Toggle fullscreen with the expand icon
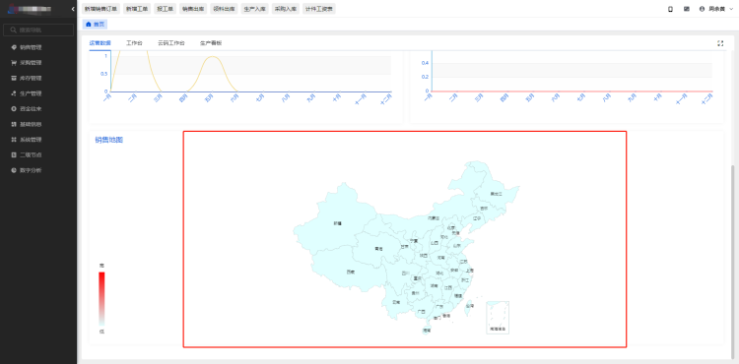 tap(720, 43)
